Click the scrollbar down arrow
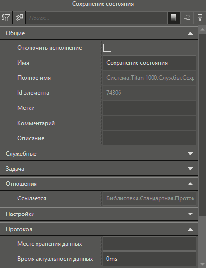Screen dimensions: 206x268 [x=202, y=264]
